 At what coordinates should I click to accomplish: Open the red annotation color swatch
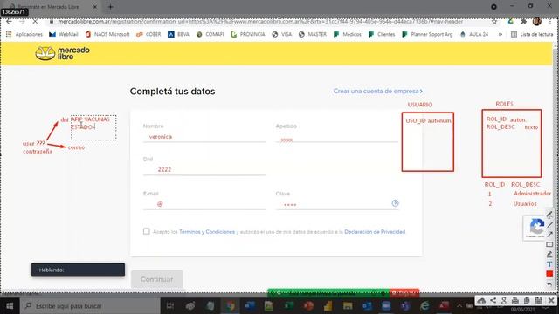point(549,274)
